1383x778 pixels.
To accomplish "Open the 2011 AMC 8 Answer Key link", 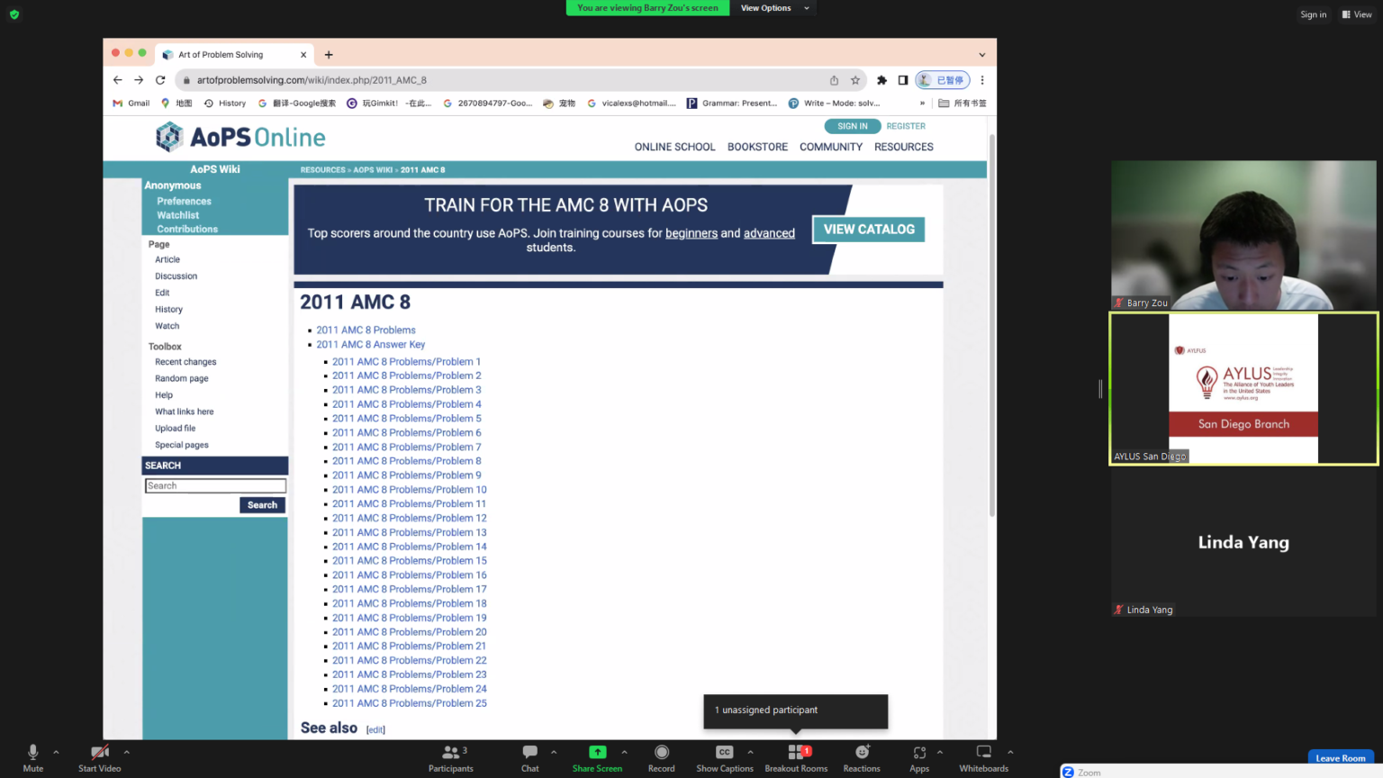I will (x=370, y=344).
